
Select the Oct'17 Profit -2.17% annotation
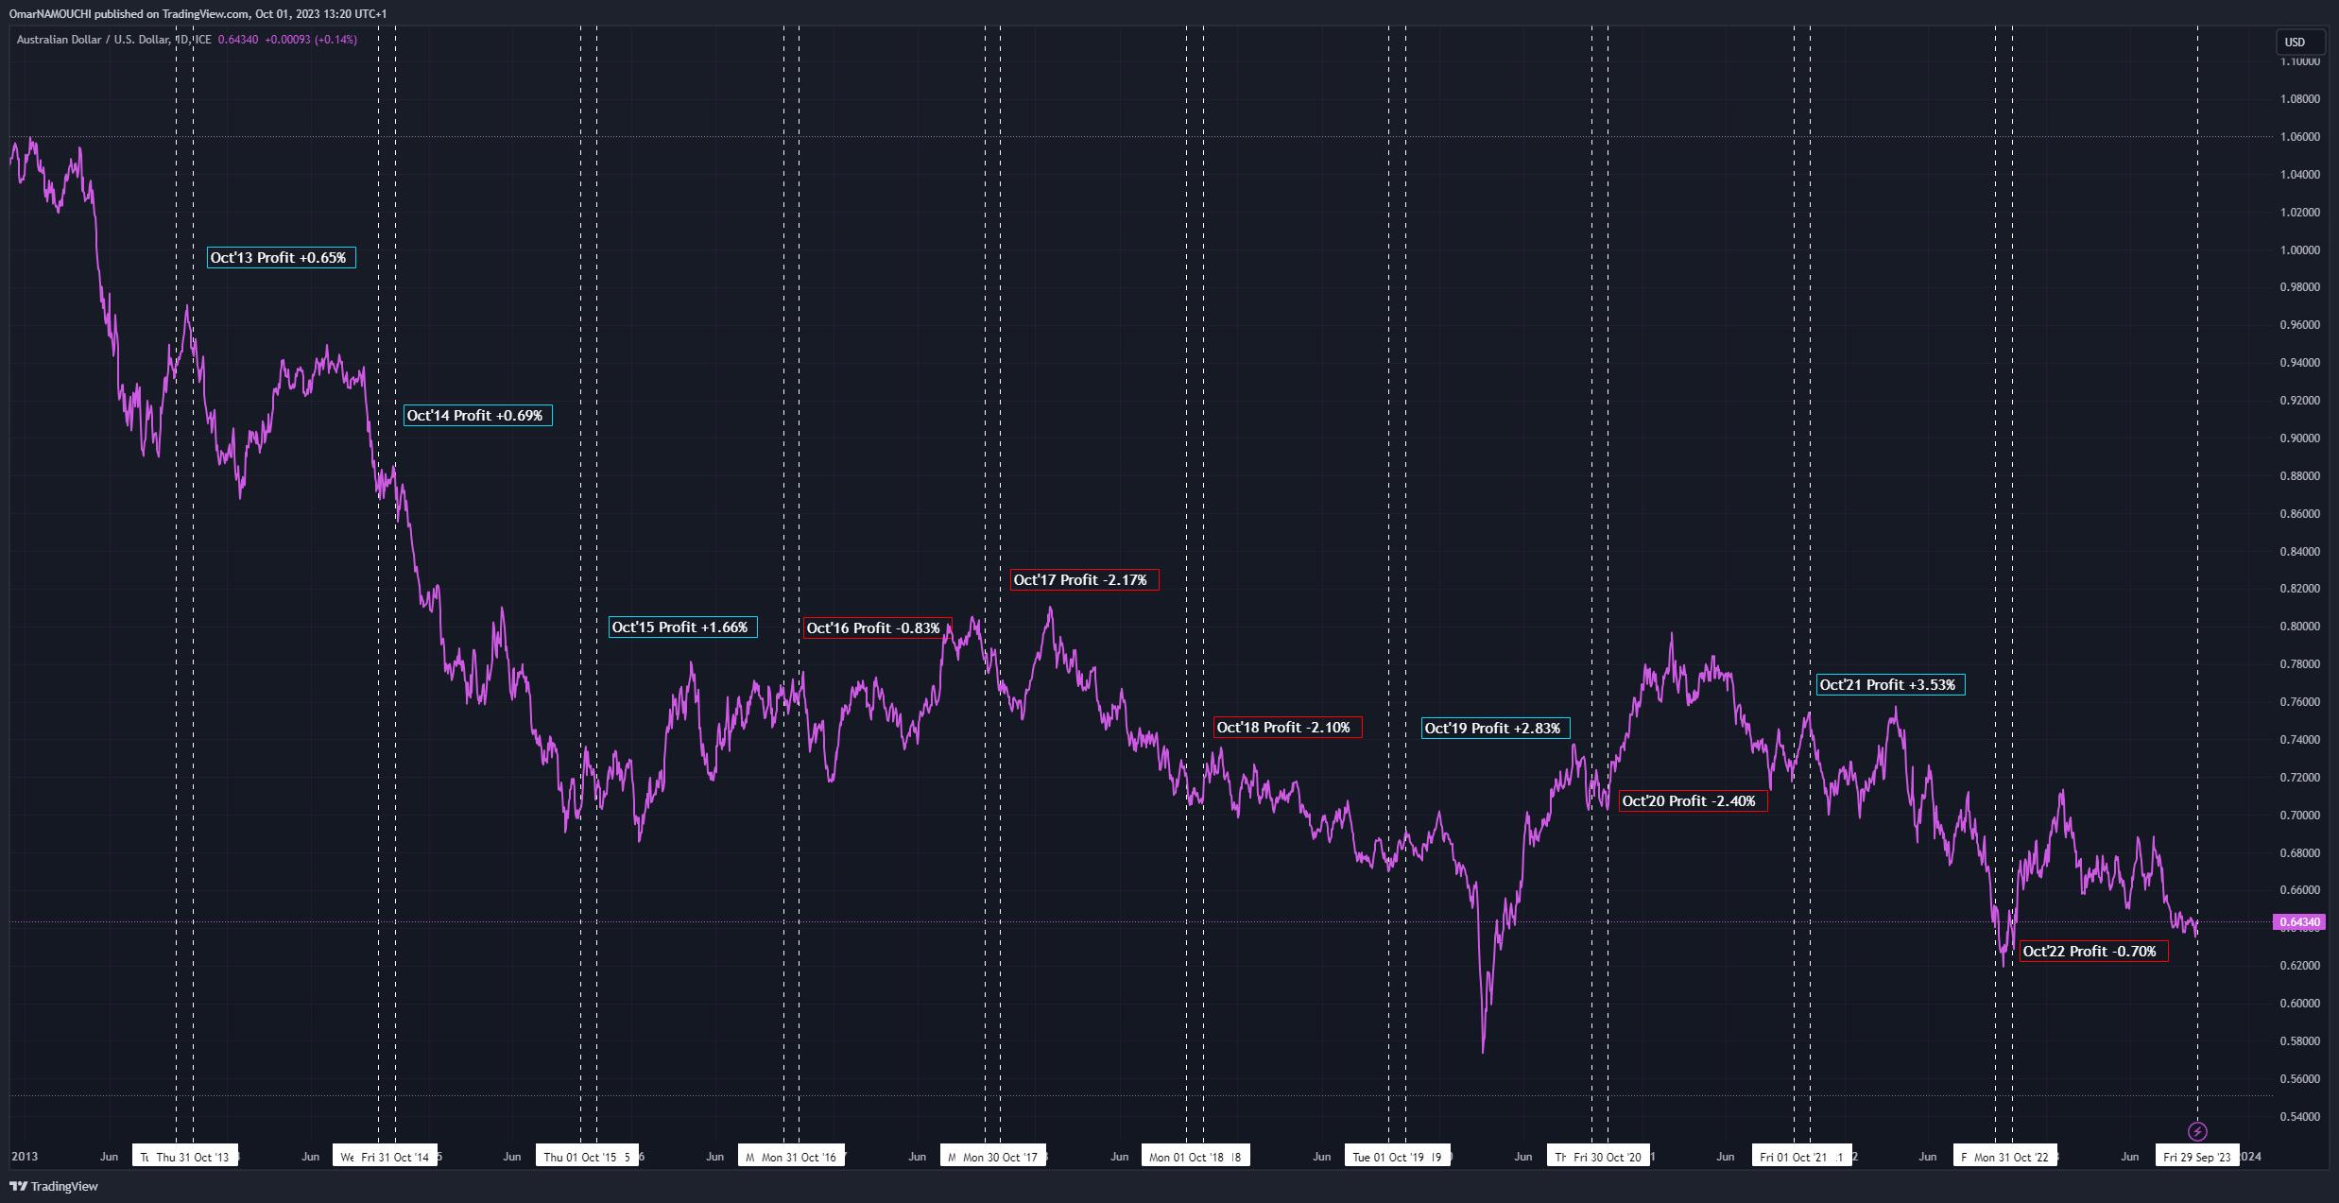pyautogui.click(x=1085, y=580)
